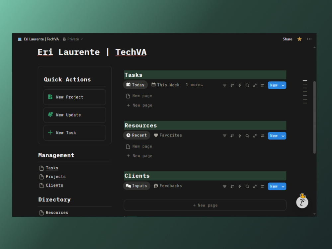
Task: Open view settings icon in Resources toolbar
Action: pyautogui.click(x=262, y=136)
